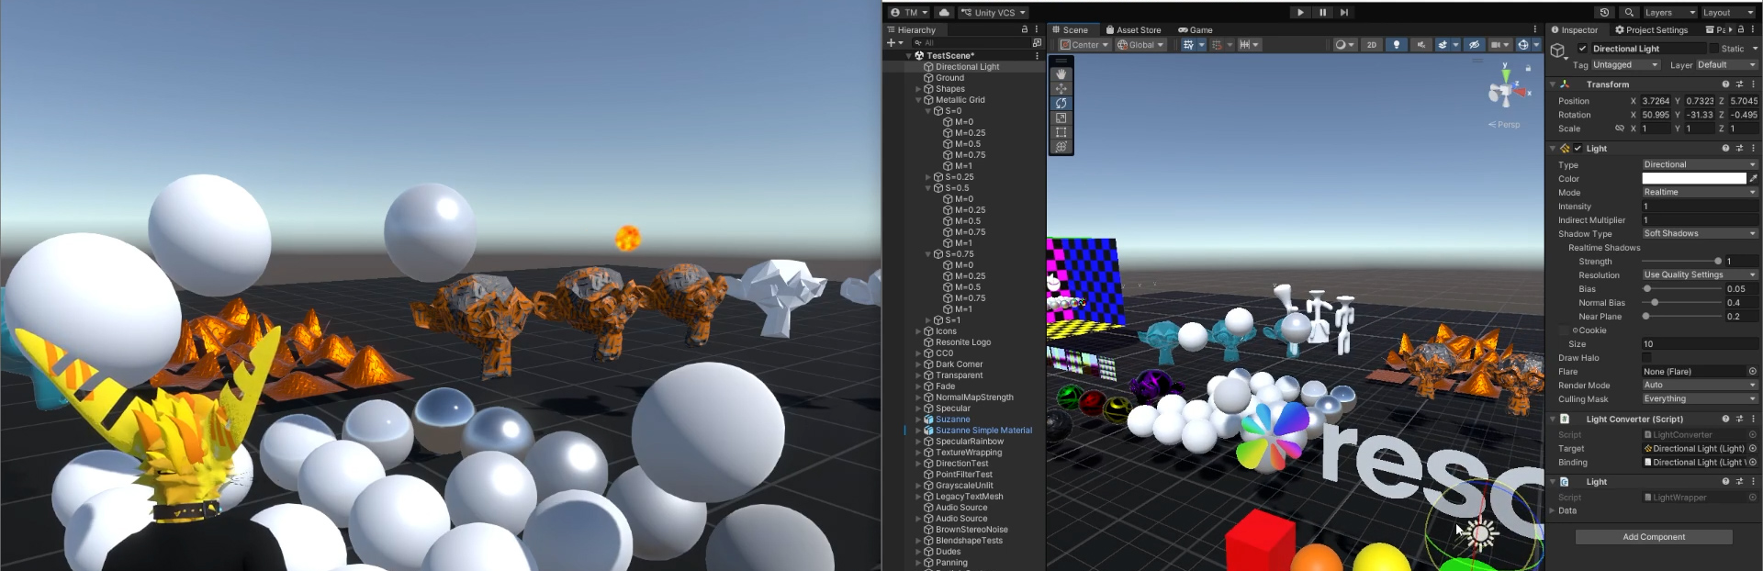The image size is (1763, 571).
Task: Expand the Data foldout
Action: point(1553,511)
